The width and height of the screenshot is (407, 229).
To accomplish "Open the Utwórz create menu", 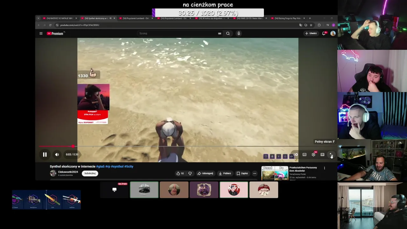I will pos(311,33).
